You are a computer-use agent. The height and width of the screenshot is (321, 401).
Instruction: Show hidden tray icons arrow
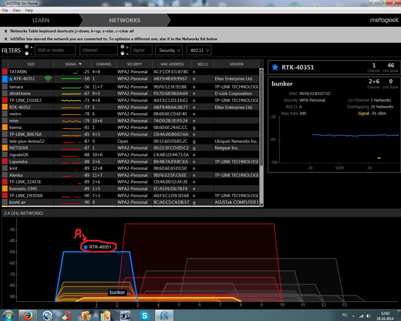click(x=353, y=316)
